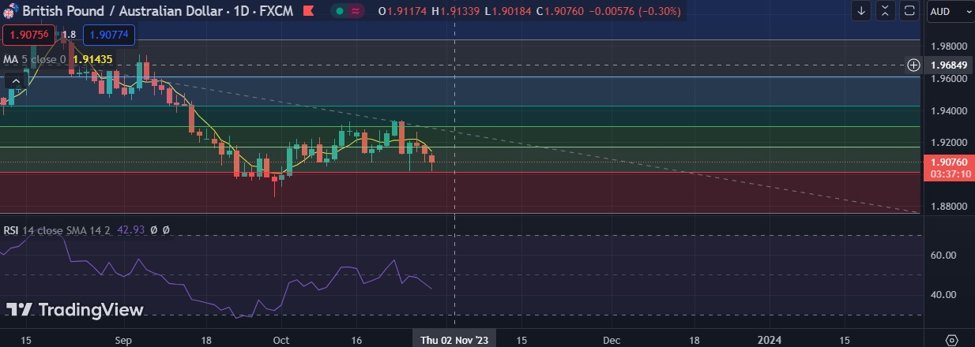Click the GBP/AUD currency flag icon
975x347 pixels.
[10, 12]
